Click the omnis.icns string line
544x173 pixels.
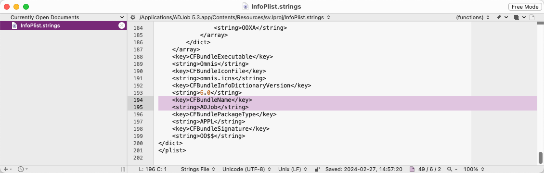click(x=219, y=78)
